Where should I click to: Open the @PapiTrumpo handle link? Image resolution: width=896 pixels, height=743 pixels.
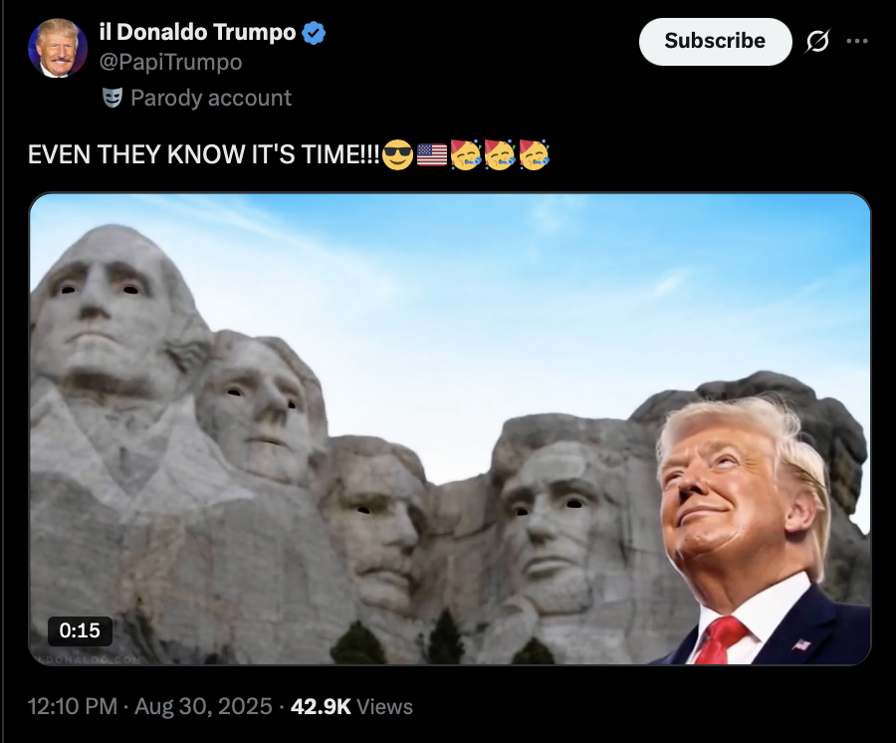tap(171, 62)
